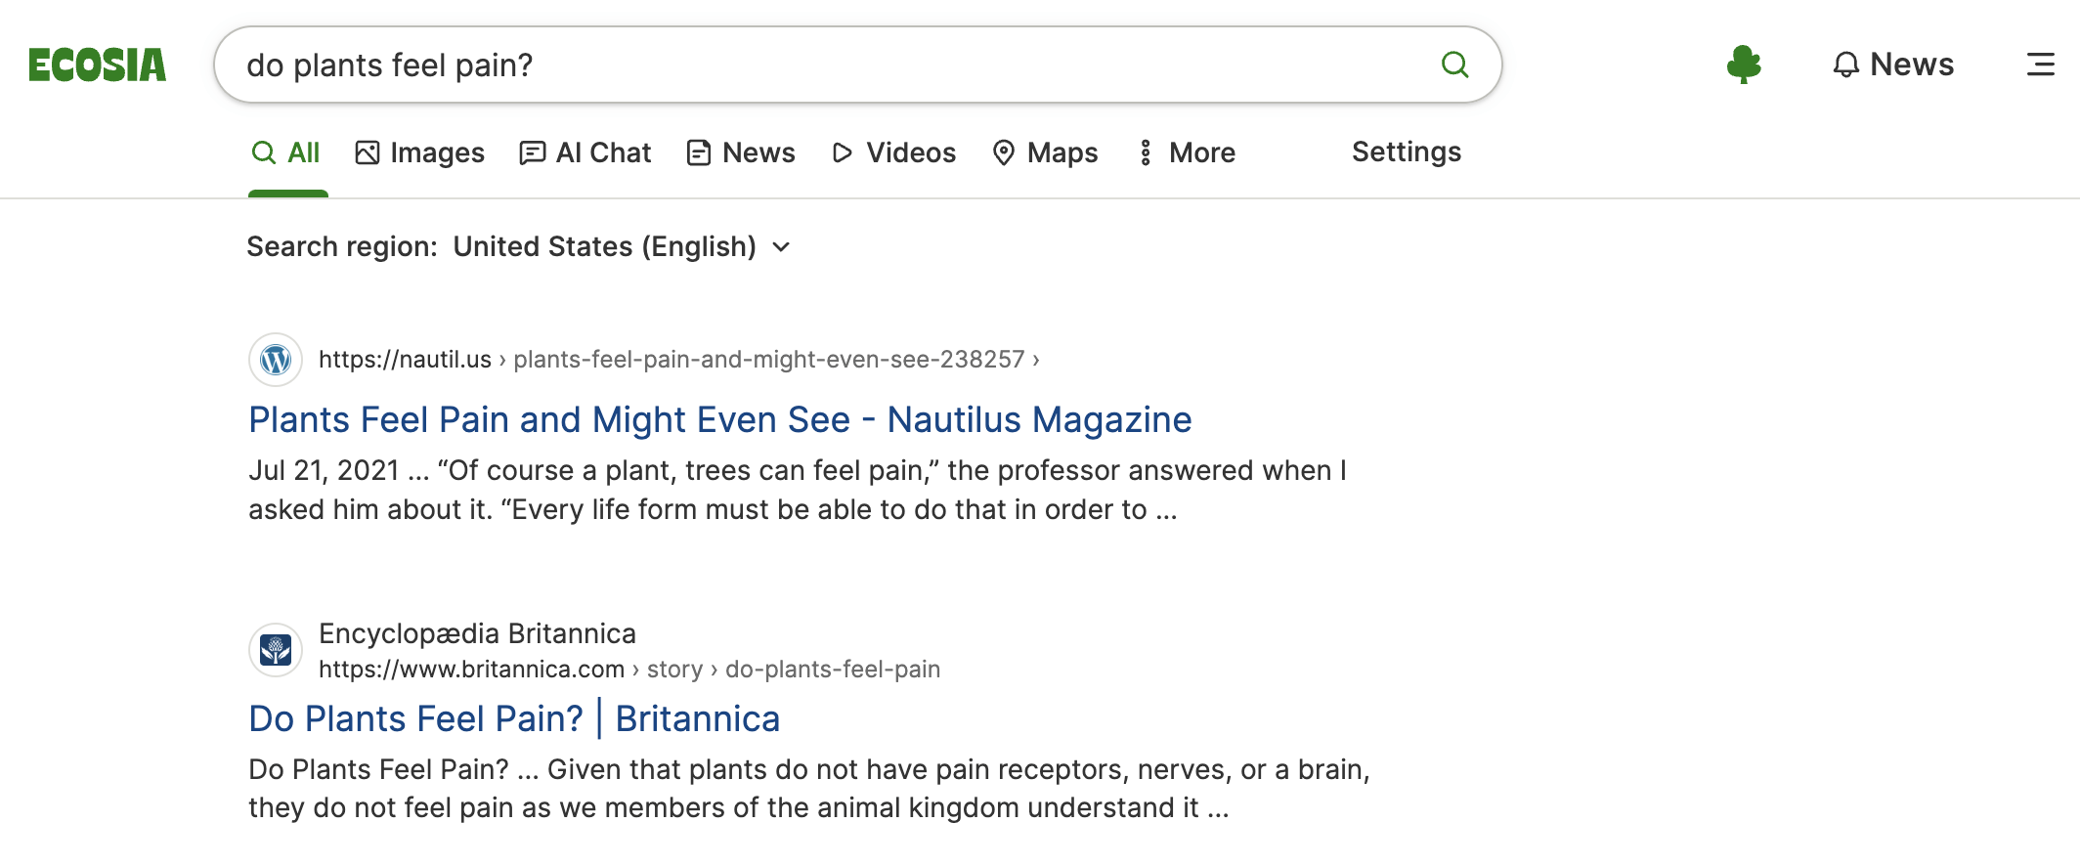
Task: Click the search magnifier icon in search box
Action: click(x=1455, y=65)
